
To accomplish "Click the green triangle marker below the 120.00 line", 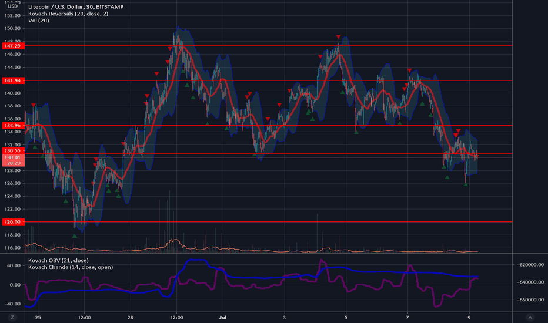I will (x=75, y=236).
